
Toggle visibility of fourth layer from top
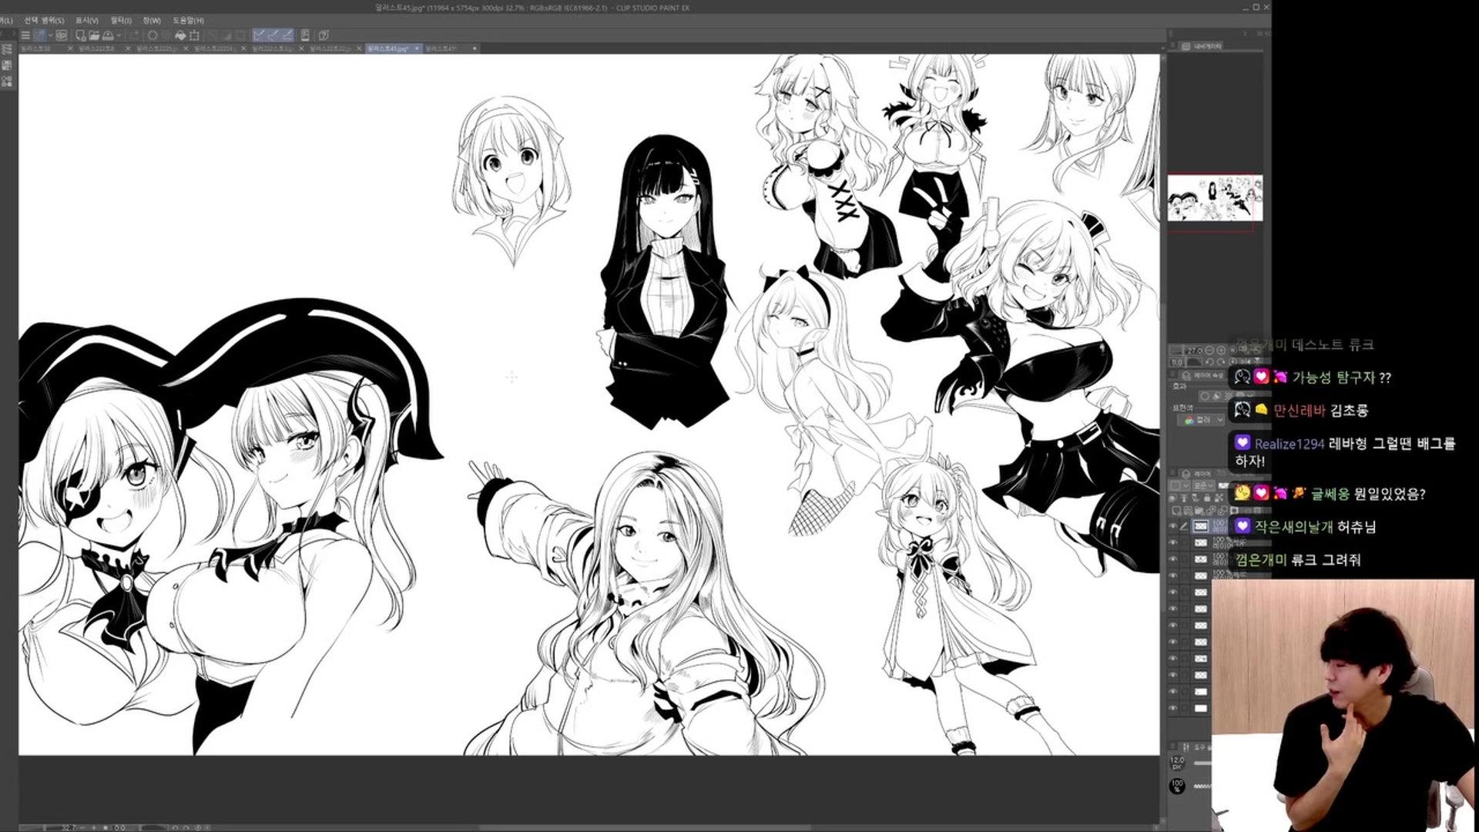pos(1172,575)
